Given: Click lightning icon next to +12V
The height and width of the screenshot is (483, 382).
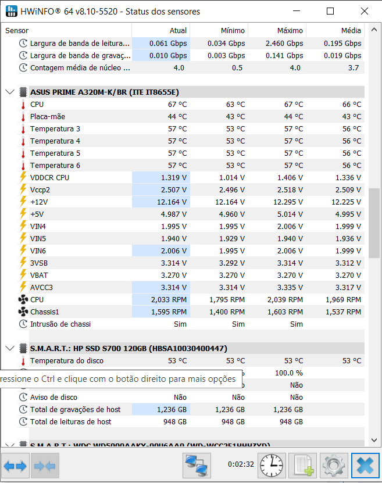Looking at the screenshot, I should (x=23, y=202).
